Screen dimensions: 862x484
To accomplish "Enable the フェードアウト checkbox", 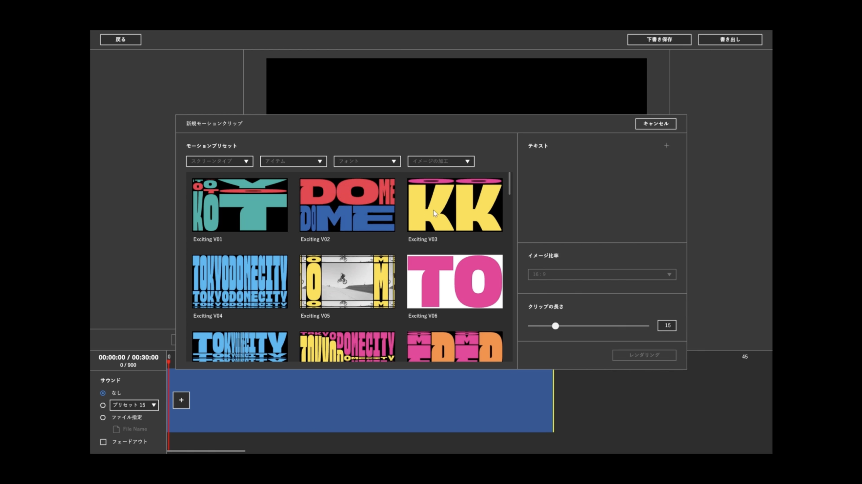I will click(x=103, y=442).
